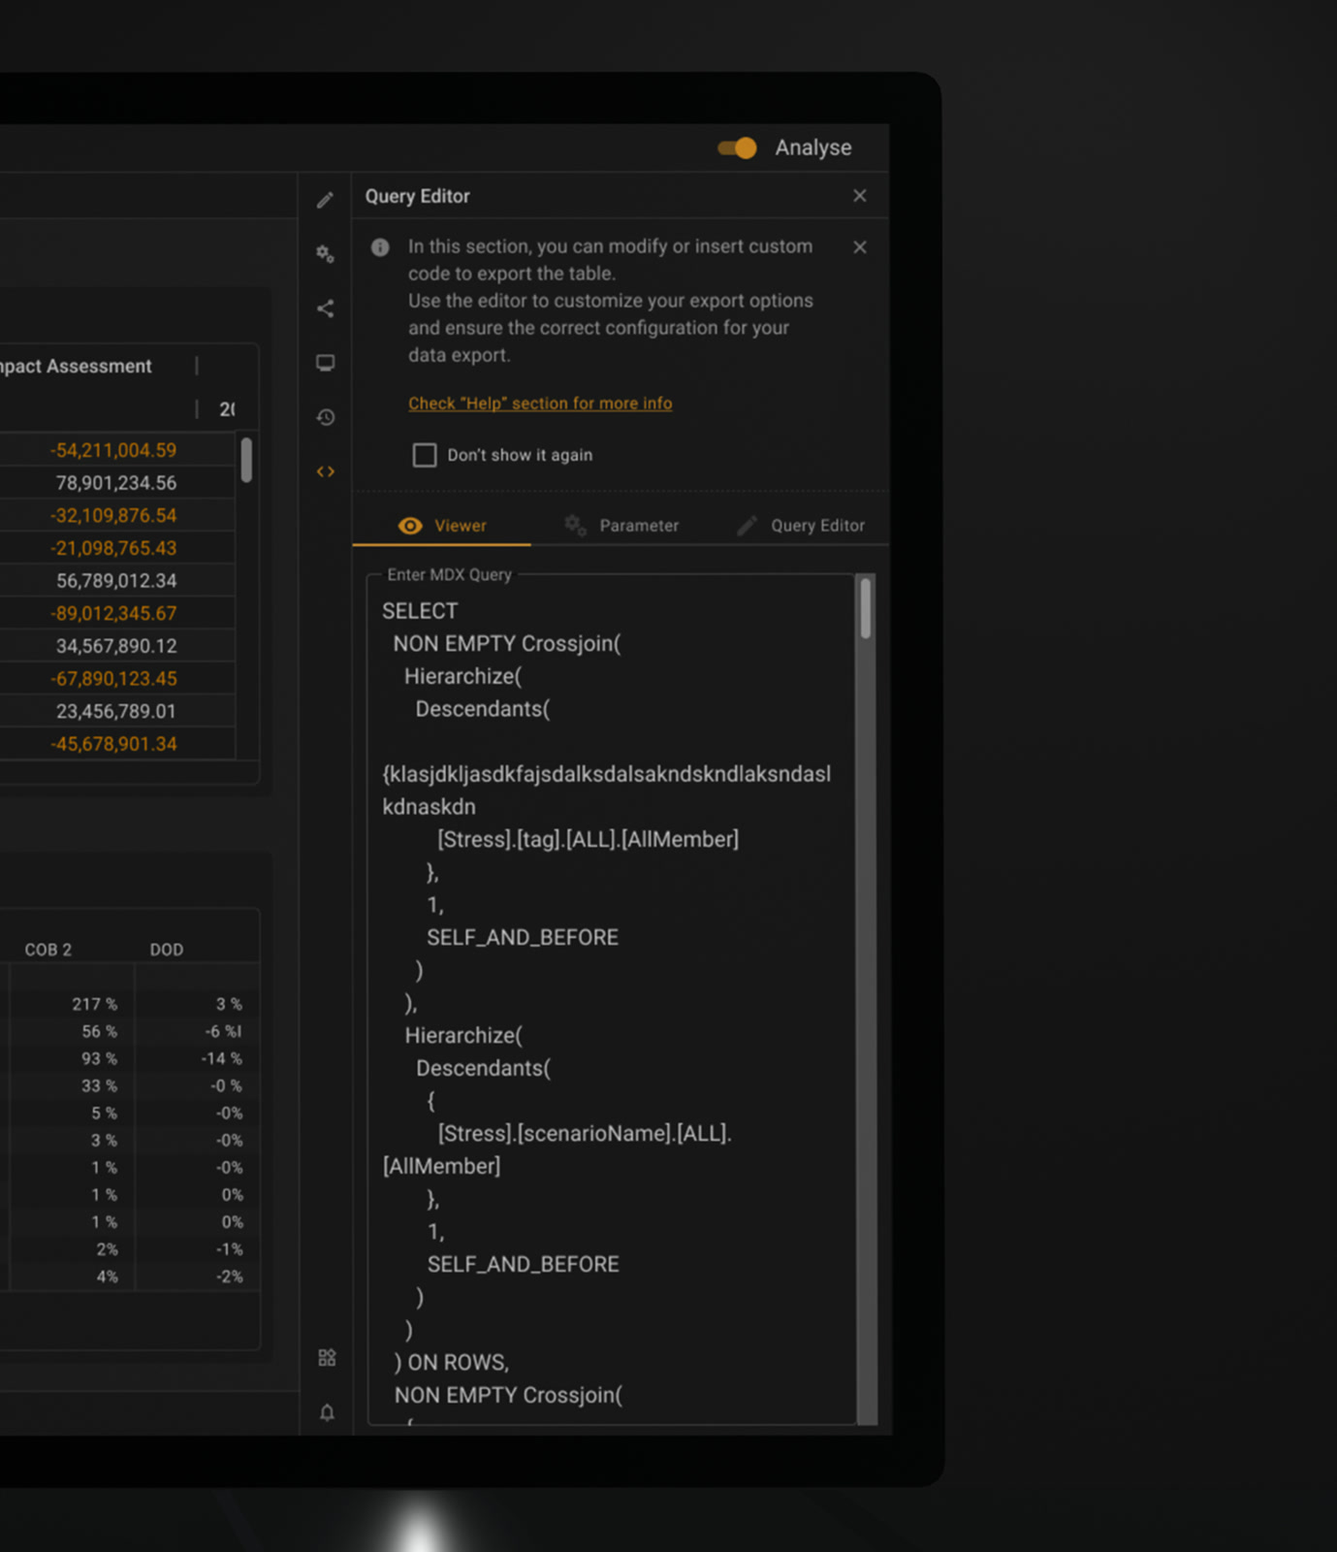Switch to the Query Editor tab
Screen dimensions: 1337x1552
coord(801,525)
